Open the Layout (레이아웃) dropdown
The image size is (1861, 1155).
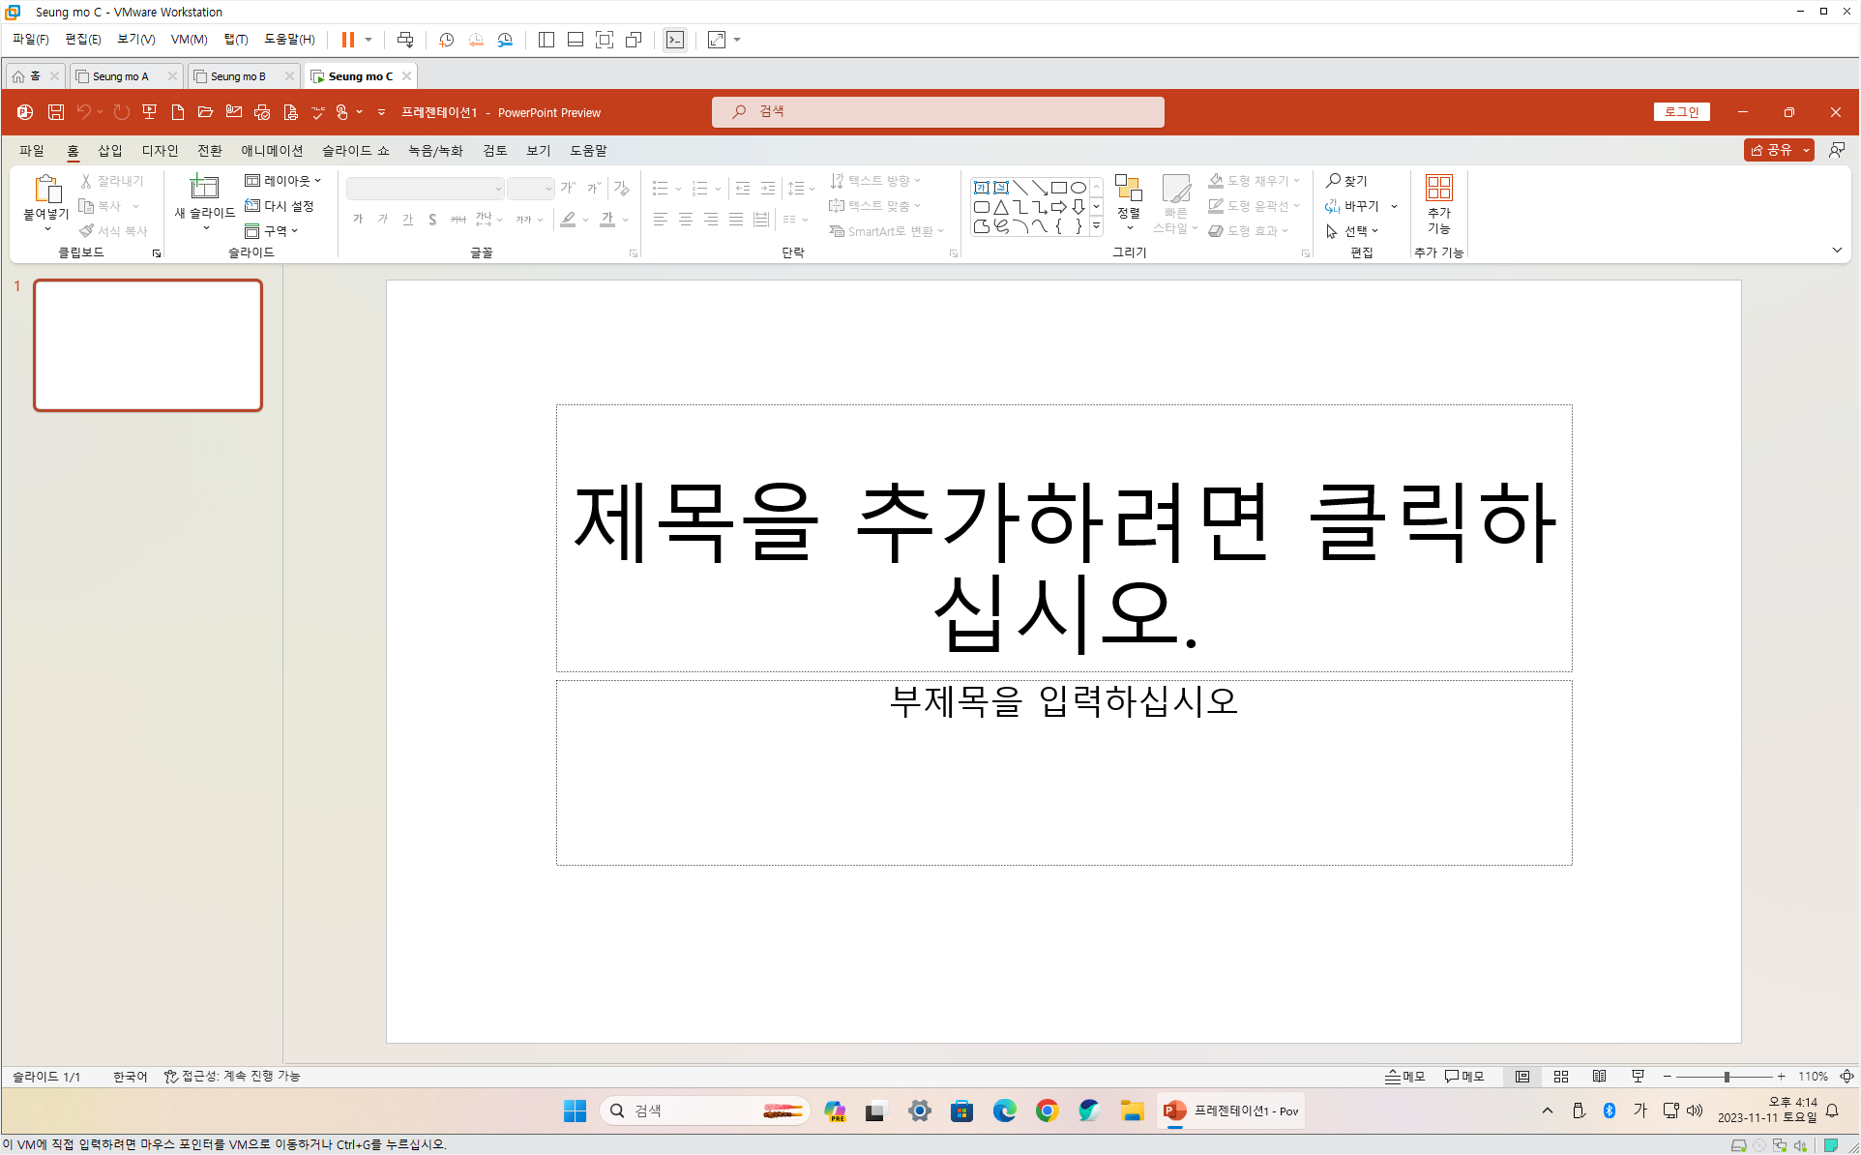pos(282,181)
